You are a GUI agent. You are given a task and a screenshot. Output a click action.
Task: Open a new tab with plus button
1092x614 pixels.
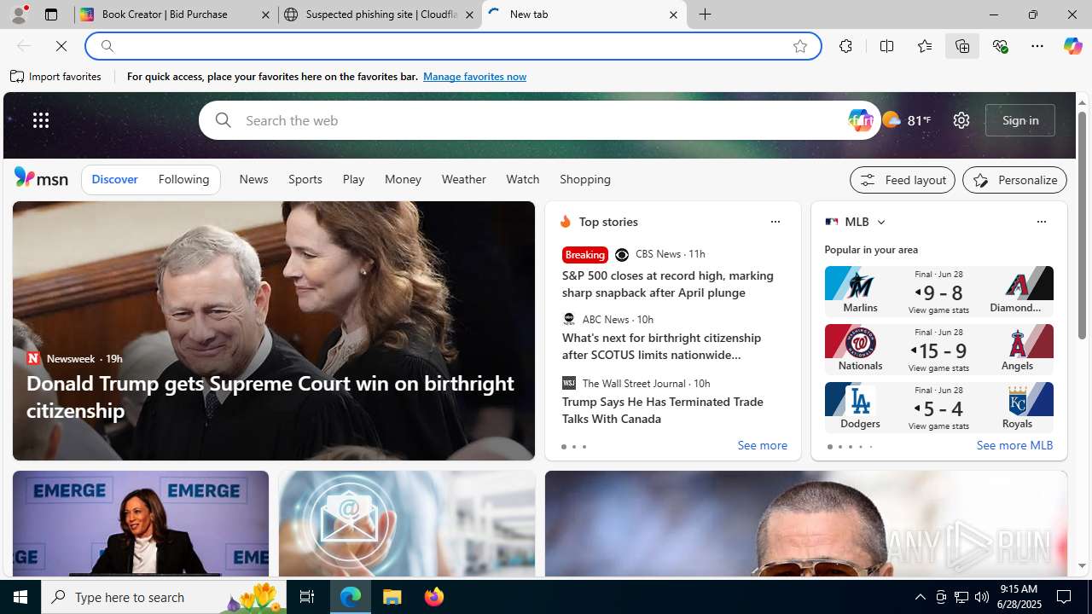706,14
